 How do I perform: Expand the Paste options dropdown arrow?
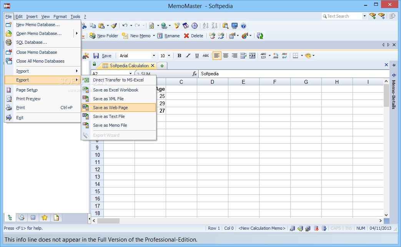click(108, 26)
